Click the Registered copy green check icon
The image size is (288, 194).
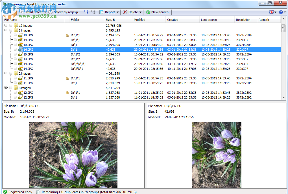(x=5, y=192)
